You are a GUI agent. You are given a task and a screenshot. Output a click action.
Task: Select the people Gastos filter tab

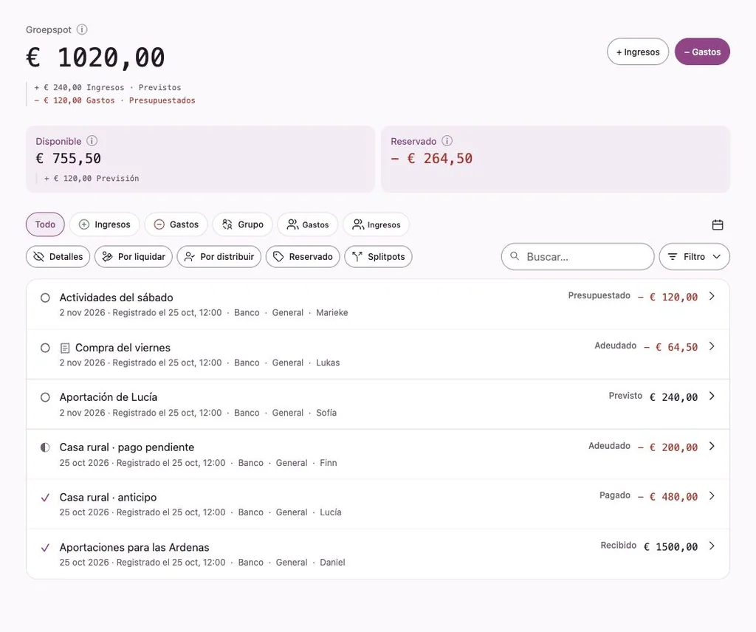[308, 224]
